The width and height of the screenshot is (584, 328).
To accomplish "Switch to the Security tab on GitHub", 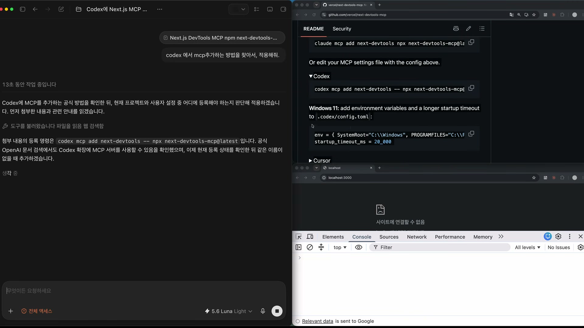I will (x=342, y=29).
